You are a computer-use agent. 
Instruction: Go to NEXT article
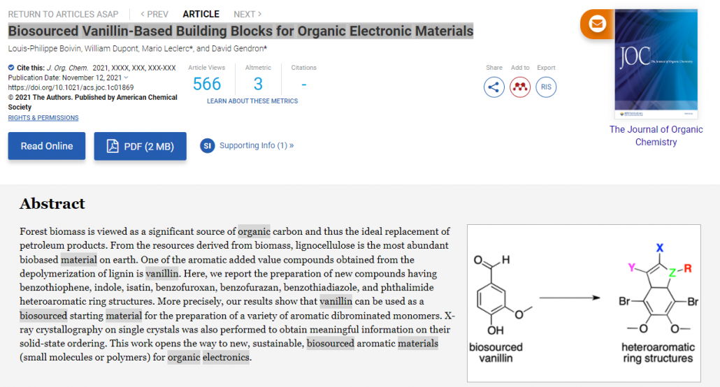click(x=247, y=14)
